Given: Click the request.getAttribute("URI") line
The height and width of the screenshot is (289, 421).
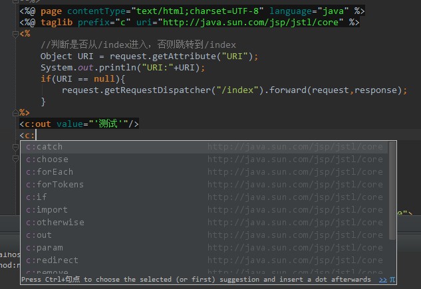Looking at the screenshot, I should pos(149,56).
